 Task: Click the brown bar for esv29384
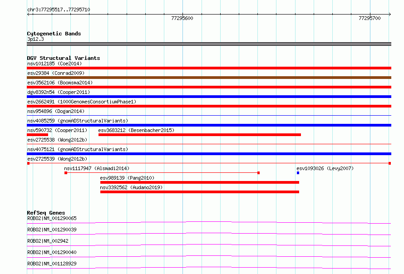point(209,78)
